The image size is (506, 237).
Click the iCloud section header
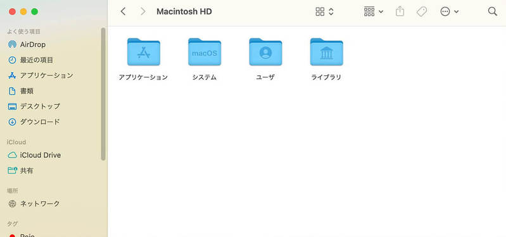tap(16, 142)
